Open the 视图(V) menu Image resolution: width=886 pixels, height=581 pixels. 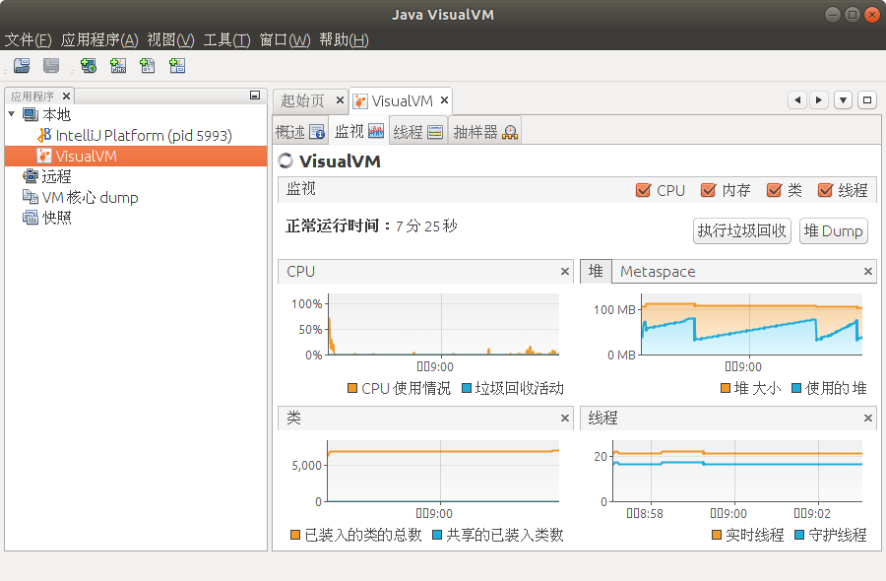(x=170, y=39)
